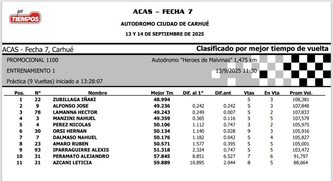Click the Nombre column header

[97, 93]
